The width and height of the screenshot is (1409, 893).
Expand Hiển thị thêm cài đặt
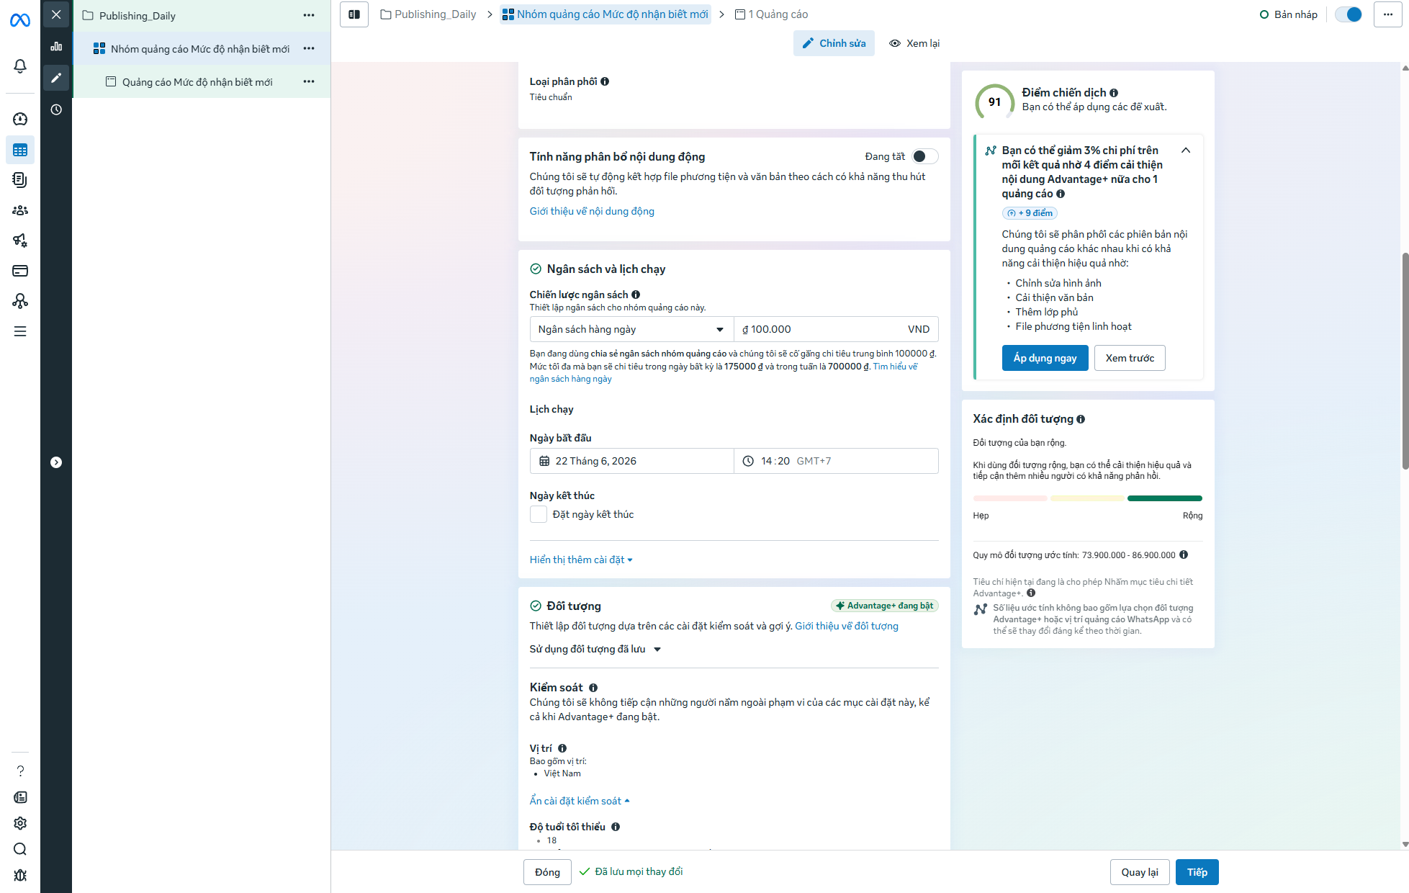point(581,560)
